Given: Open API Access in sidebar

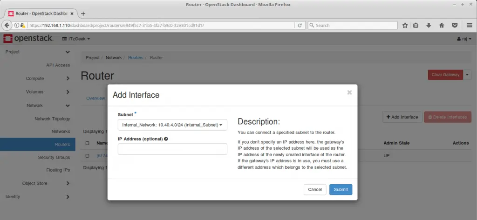Looking at the screenshot, I should coord(58,65).
